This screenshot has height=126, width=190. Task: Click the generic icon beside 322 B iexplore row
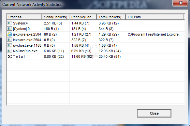point(9,40)
